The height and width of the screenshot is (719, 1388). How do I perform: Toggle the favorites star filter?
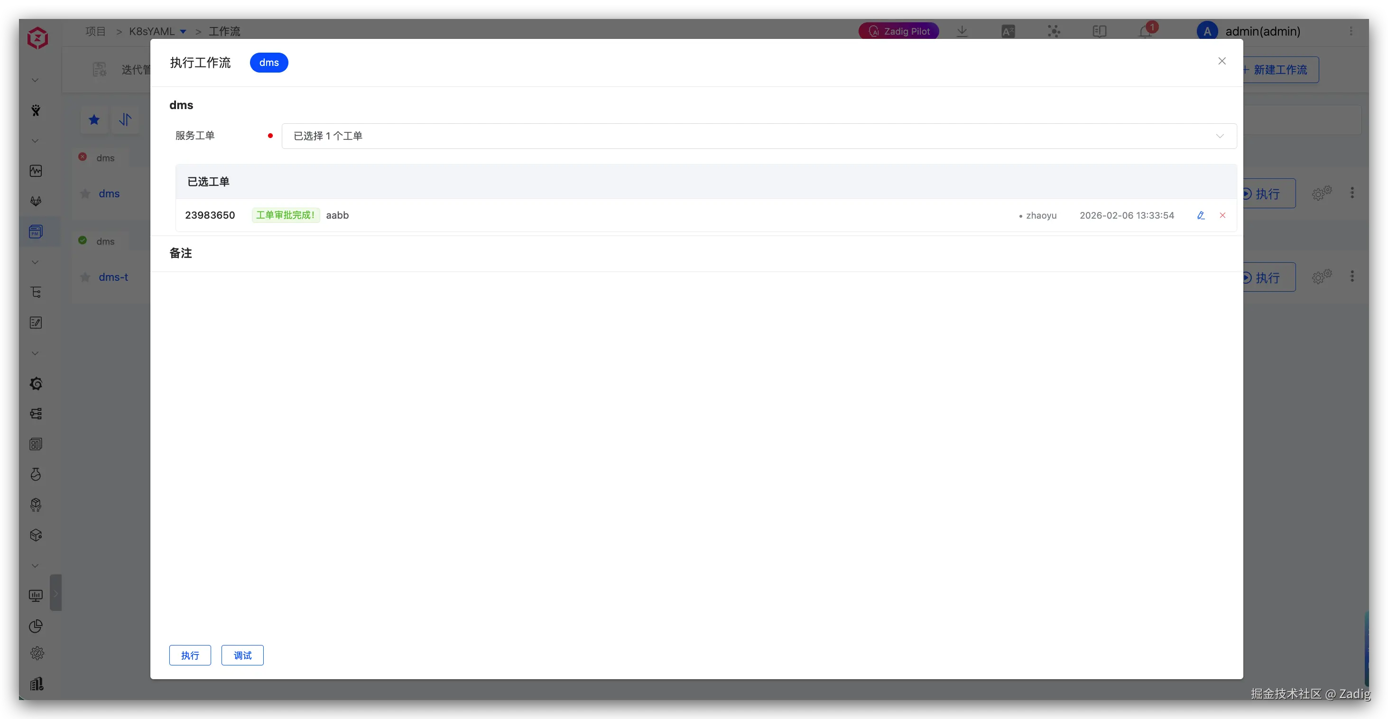coord(94,120)
